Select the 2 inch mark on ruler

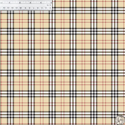(x=20, y=2)
